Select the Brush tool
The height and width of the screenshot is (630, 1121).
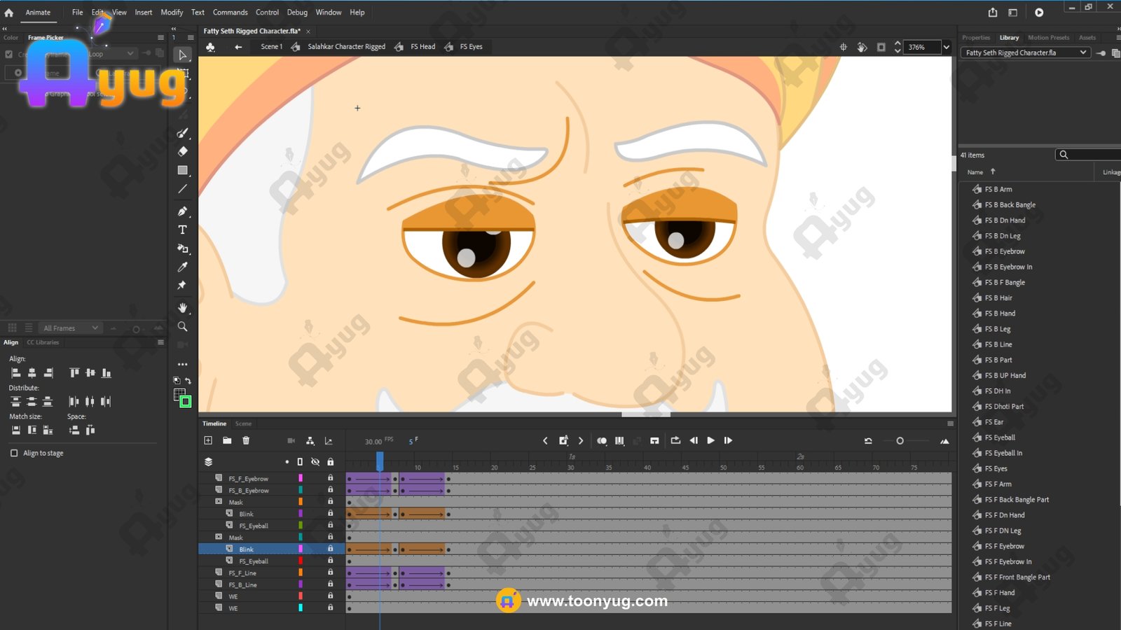[x=183, y=133]
